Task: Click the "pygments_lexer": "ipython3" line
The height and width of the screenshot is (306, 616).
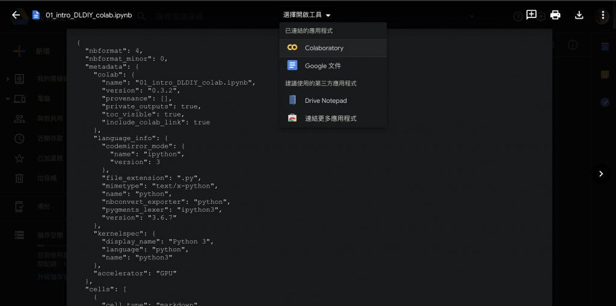Action: tap(162, 209)
